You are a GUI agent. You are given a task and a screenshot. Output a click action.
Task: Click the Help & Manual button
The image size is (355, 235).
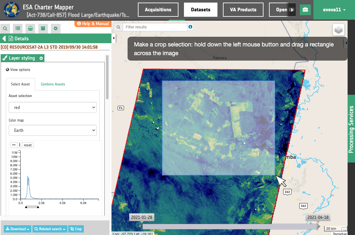pyautogui.click(x=93, y=24)
